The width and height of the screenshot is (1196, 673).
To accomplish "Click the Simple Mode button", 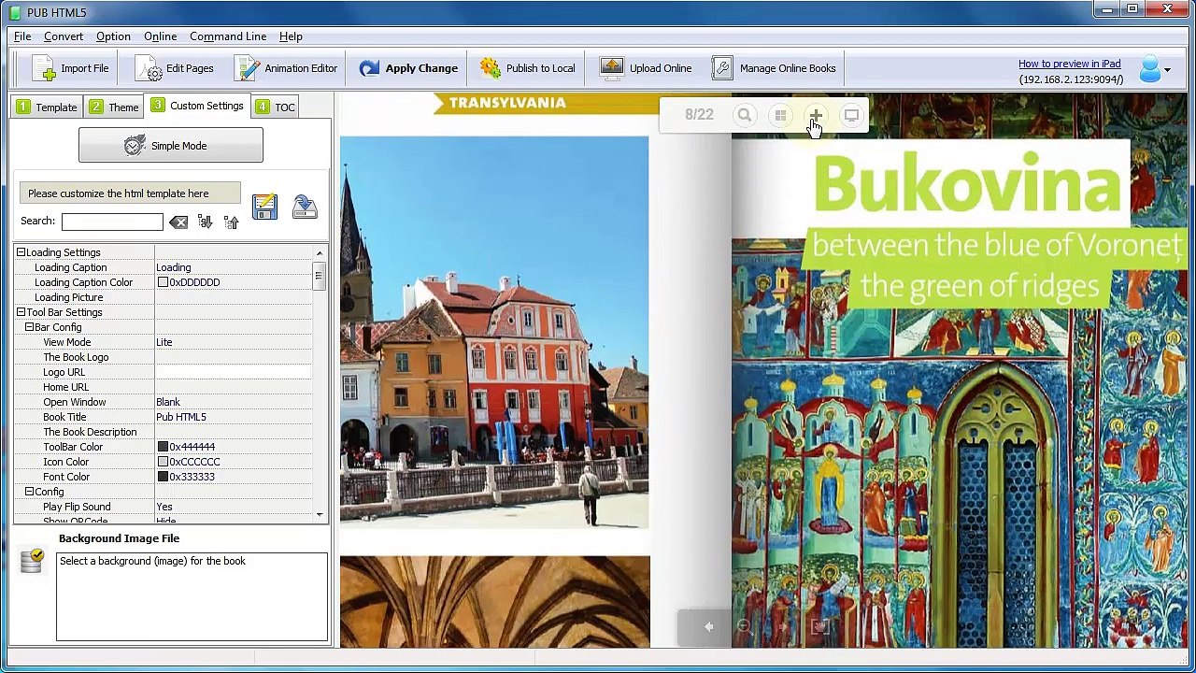I will pos(171,146).
